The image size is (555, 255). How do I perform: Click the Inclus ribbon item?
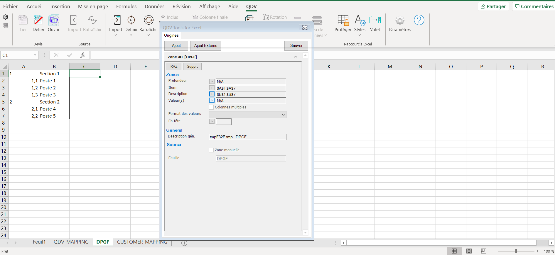[169, 17]
